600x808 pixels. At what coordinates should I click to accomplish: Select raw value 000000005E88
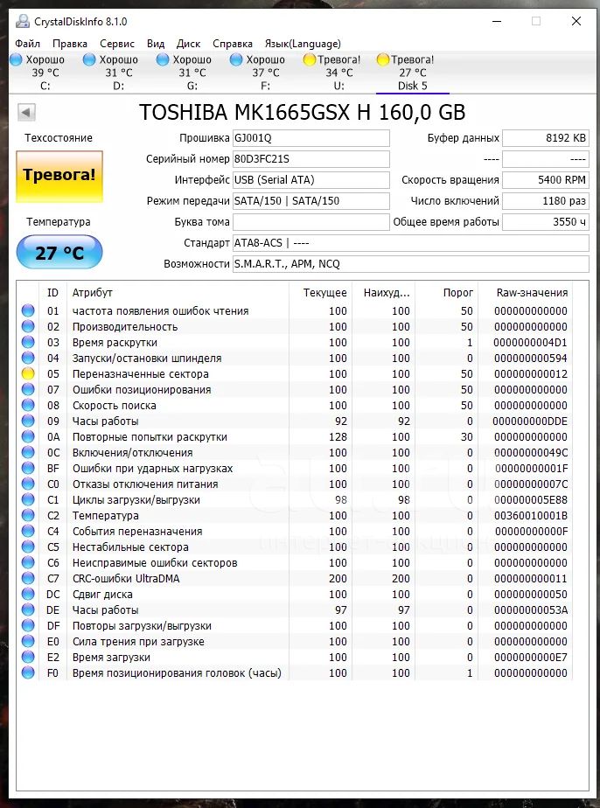pyautogui.click(x=530, y=499)
